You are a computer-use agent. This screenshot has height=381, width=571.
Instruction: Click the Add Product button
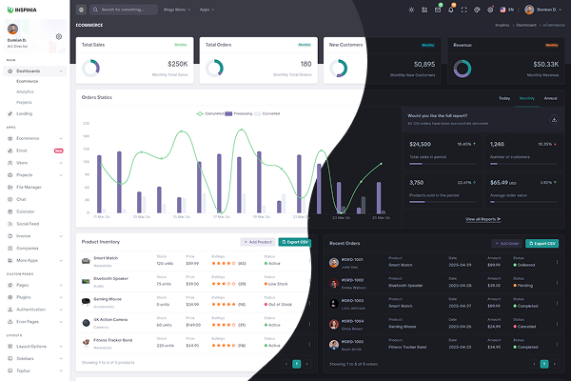(257, 242)
